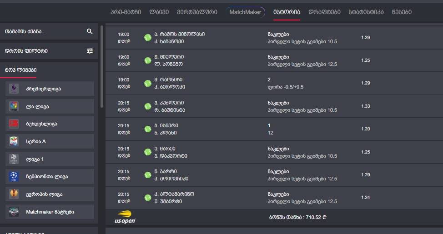Click Europa League logo icon
443x234 pixels.
(x=14, y=194)
